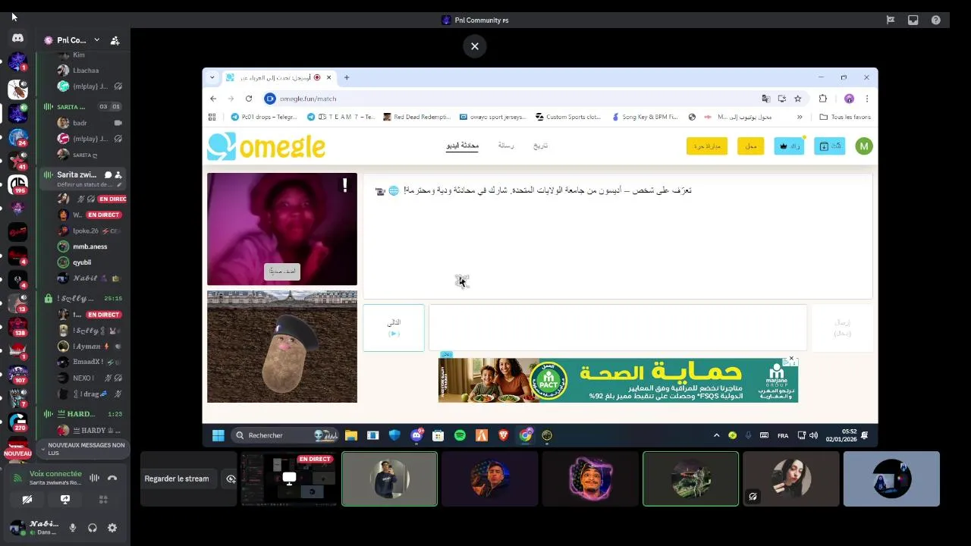The image size is (971, 546).
Task: Open the SARITA voice channel row
Action: [x=82, y=107]
